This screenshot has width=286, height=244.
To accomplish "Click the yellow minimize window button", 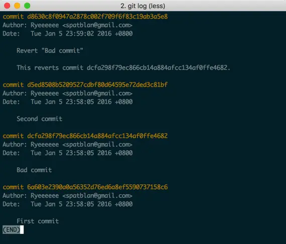I will coord(17,6).
